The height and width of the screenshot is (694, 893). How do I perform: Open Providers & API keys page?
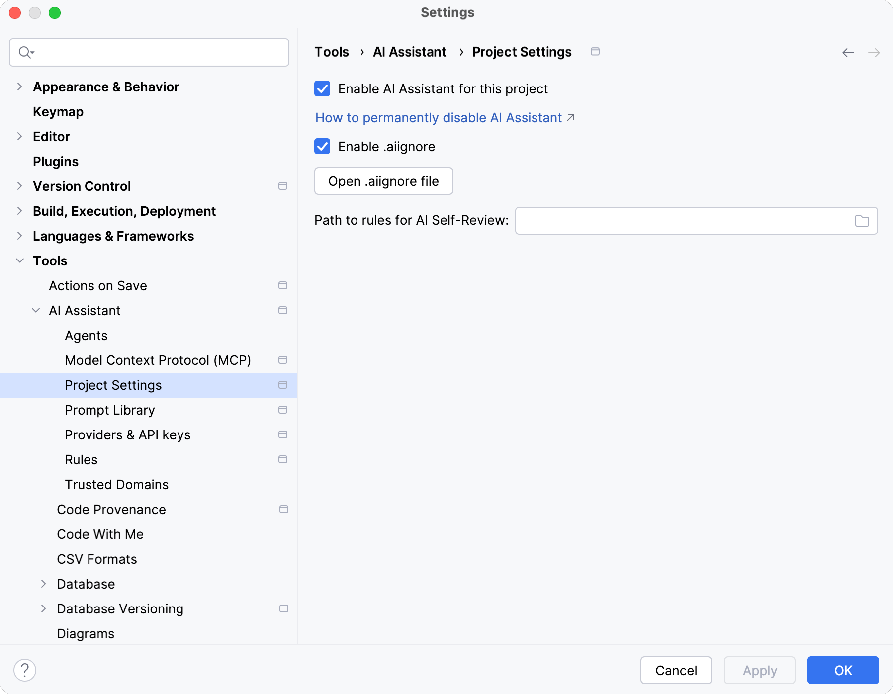point(127,435)
